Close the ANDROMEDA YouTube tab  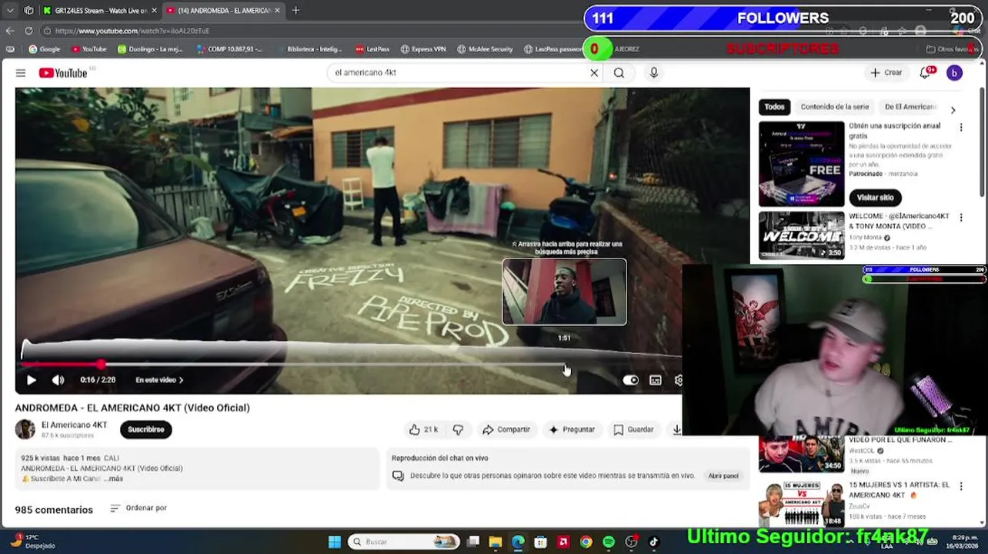(277, 11)
